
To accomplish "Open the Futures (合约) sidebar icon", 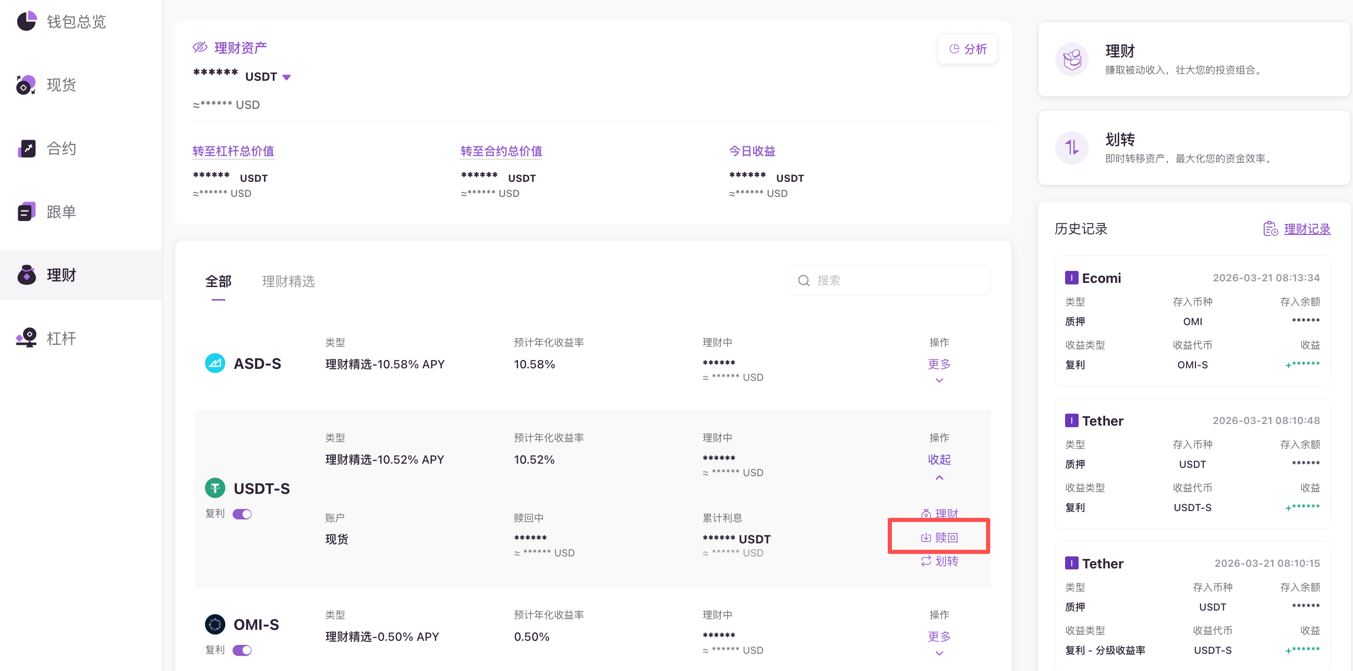I will pyautogui.click(x=27, y=148).
